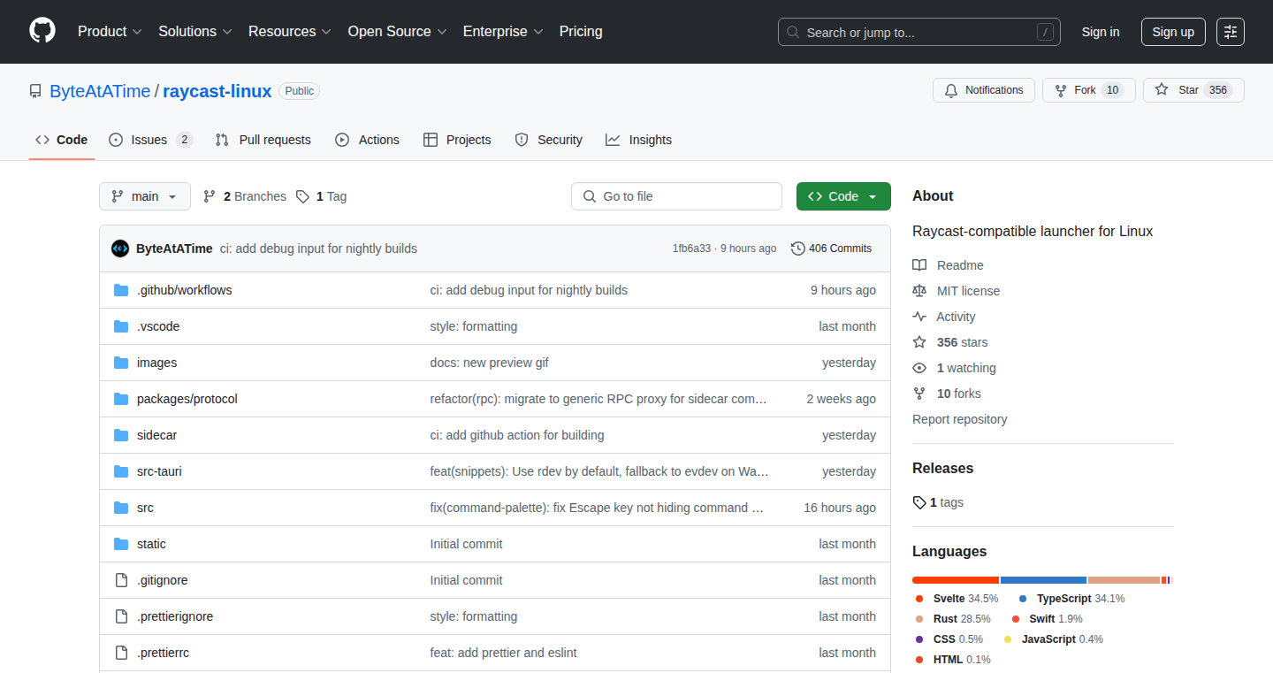Click the images folder icon
Image resolution: width=1273 pixels, height=673 pixels.
pos(121,363)
